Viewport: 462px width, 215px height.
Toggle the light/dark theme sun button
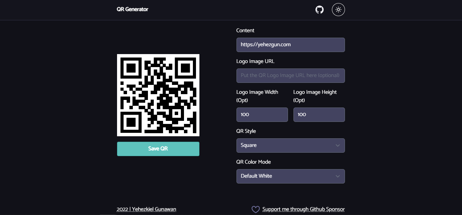(x=338, y=10)
